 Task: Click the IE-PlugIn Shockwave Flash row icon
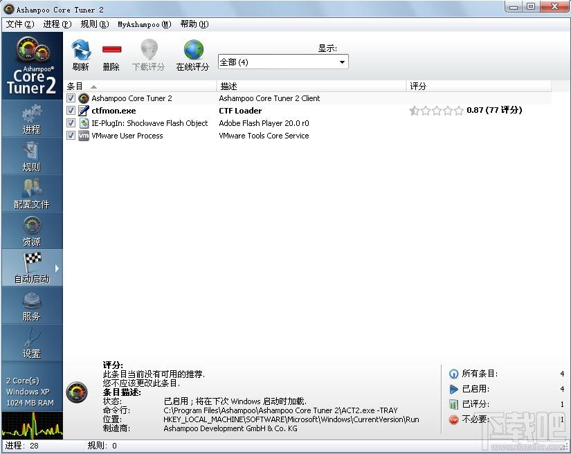point(84,123)
